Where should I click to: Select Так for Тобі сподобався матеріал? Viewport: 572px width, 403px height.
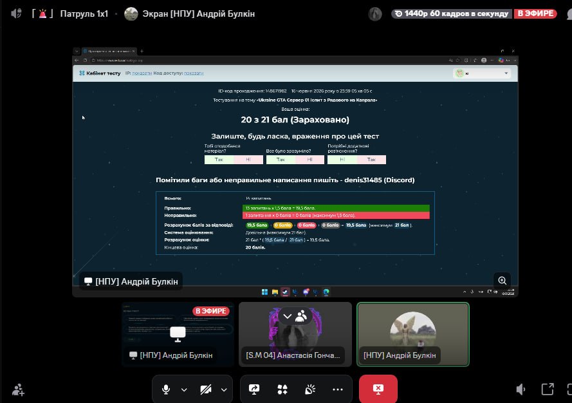coord(219,160)
